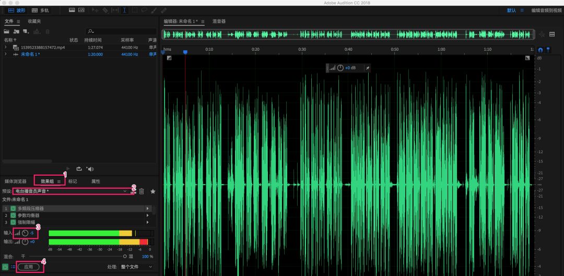Select file 未命名 1 * in list
564x276 pixels.
pyautogui.click(x=30, y=54)
